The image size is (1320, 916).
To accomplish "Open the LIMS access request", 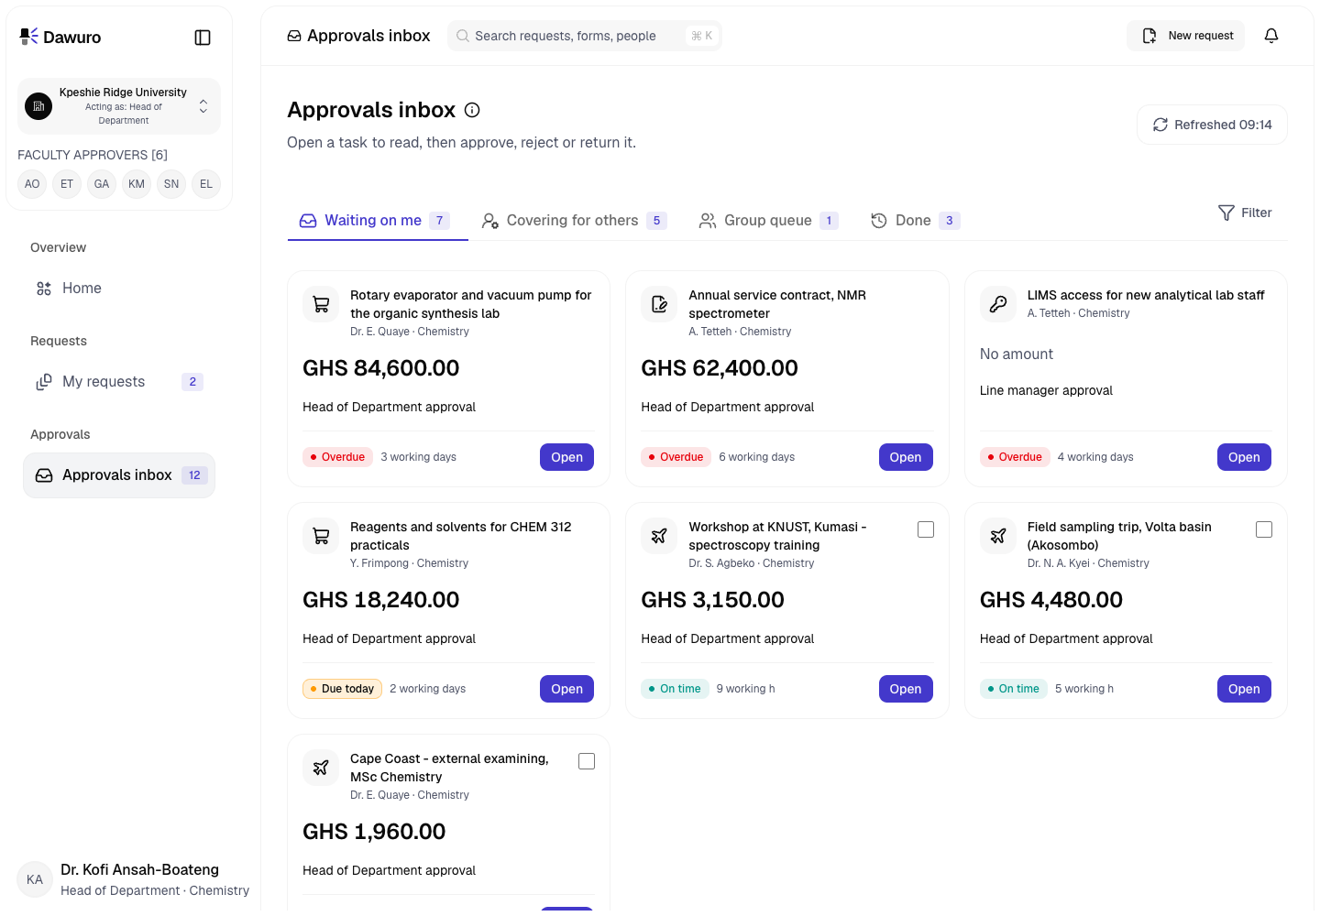I will [1244, 457].
